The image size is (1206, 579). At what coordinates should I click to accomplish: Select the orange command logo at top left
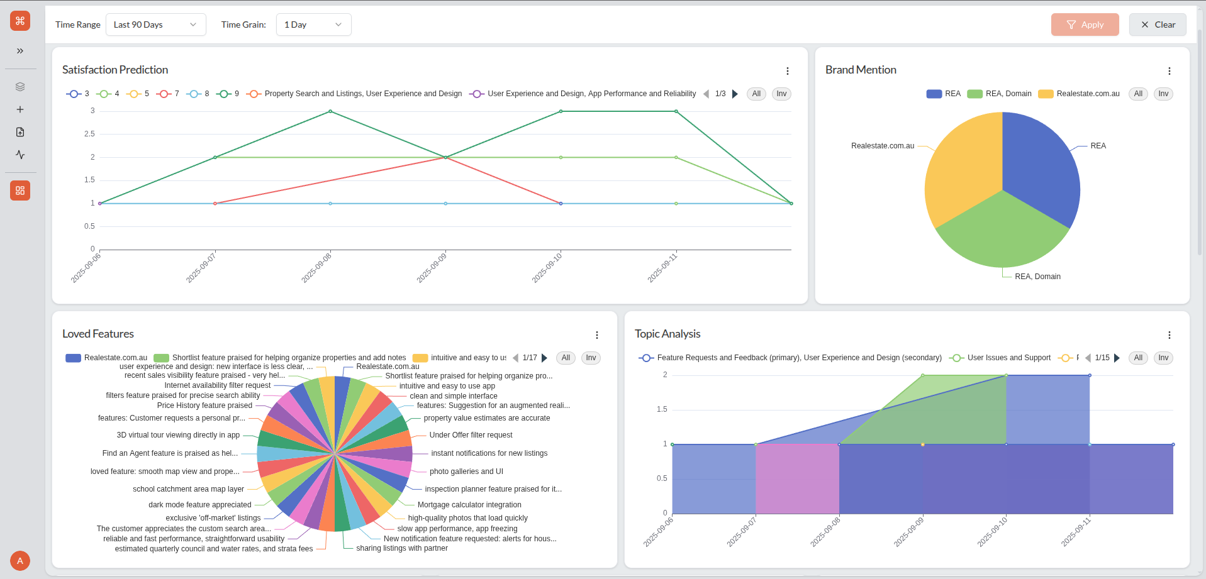(x=20, y=20)
